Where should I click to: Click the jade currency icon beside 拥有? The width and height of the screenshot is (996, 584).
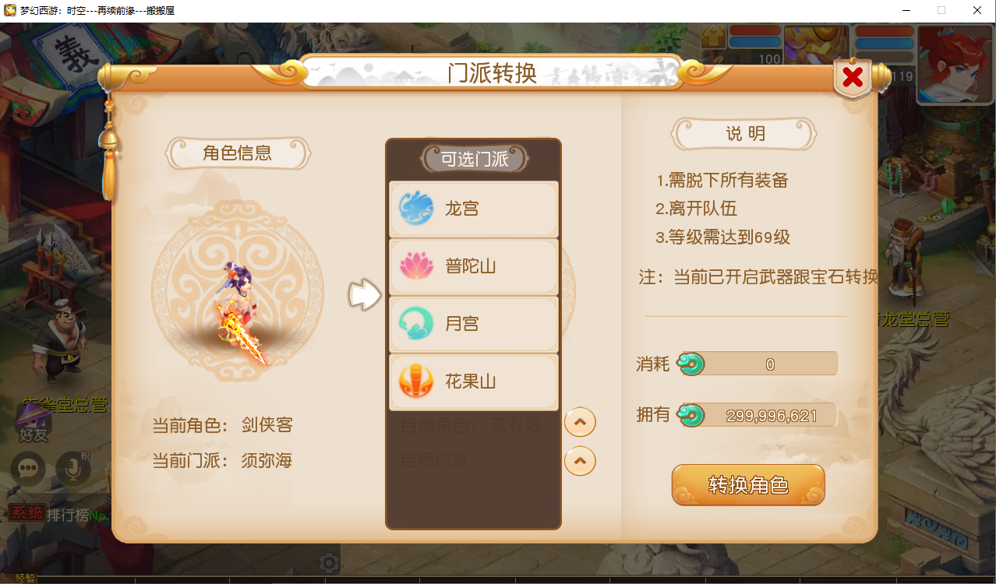pyautogui.click(x=690, y=415)
